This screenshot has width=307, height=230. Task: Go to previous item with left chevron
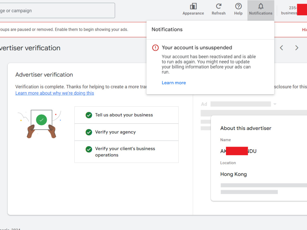pos(281,48)
